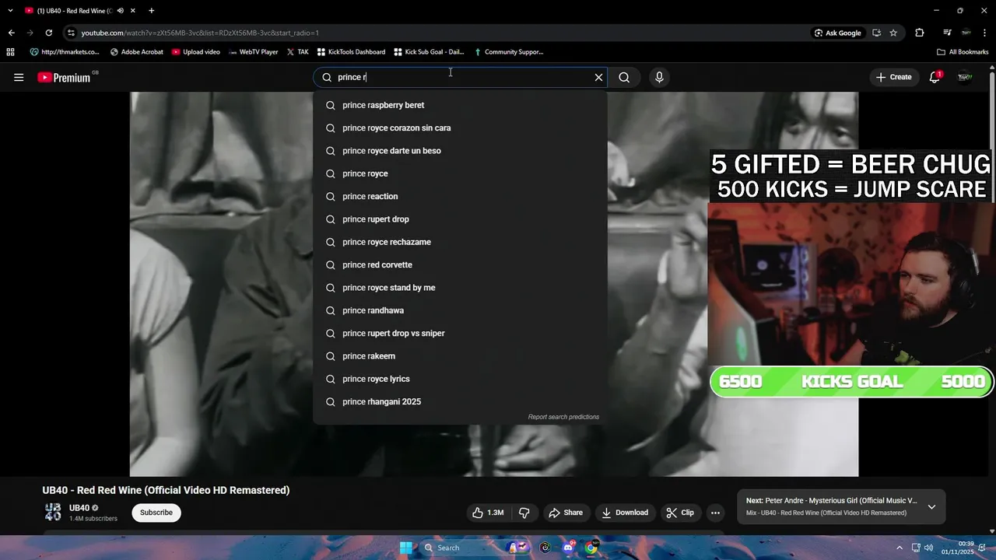Like the video (1.3M thumbs up)

point(487,513)
